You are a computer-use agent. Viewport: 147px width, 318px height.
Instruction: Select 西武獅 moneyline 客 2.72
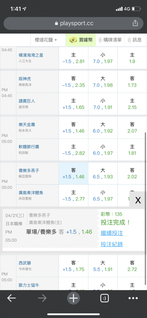[132, 266]
